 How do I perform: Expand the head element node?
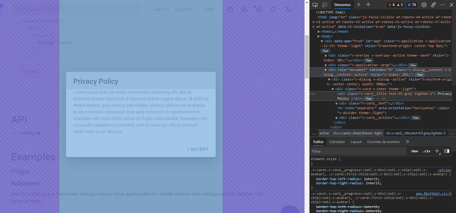(319, 32)
